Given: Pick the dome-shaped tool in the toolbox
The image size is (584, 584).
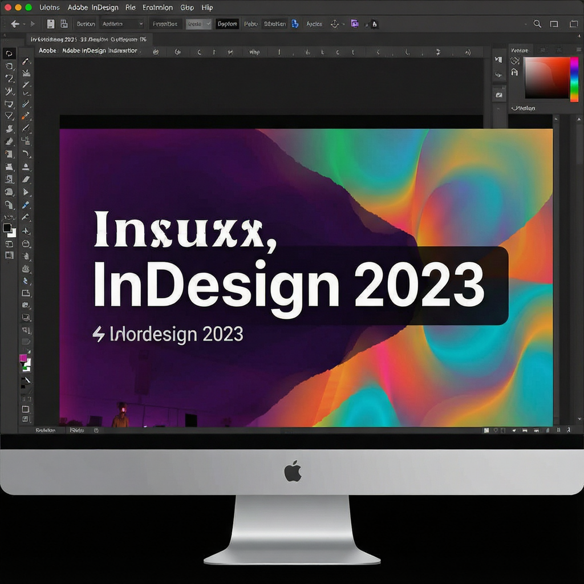Looking at the screenshot, I should pos(26,167).
